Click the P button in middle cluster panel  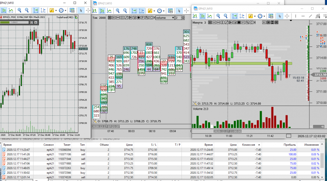pyautogui.click(x=143, y=18)
